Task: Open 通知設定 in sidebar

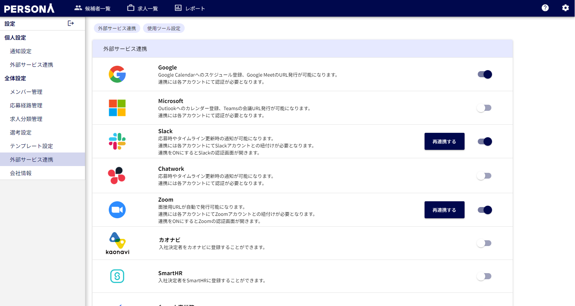Action: pos(42,51)
